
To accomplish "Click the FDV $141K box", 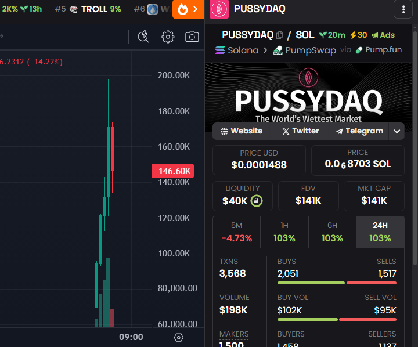I will coord(308,196).
